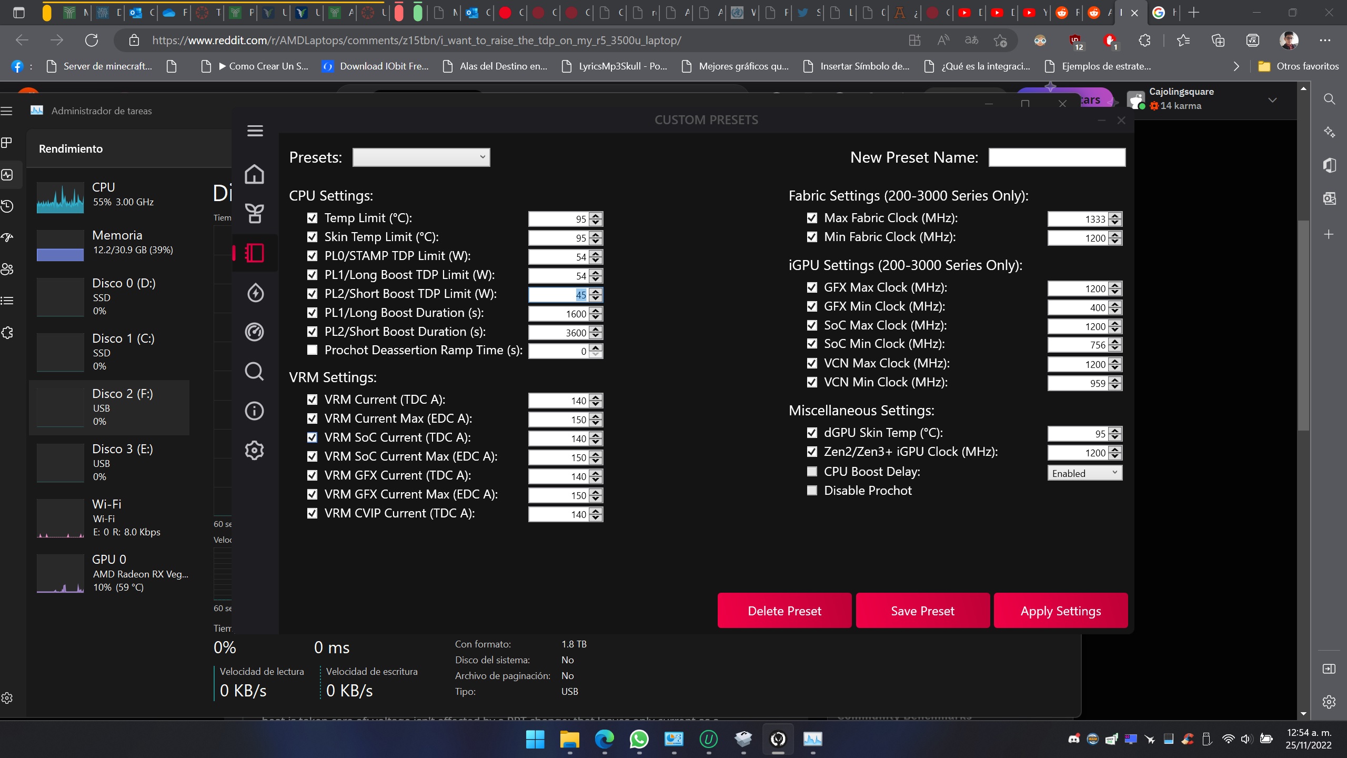1347x758 pixels.
Task: Open the CPU Boost Delay Enabled dropdown
Action: pos(1084,473)
